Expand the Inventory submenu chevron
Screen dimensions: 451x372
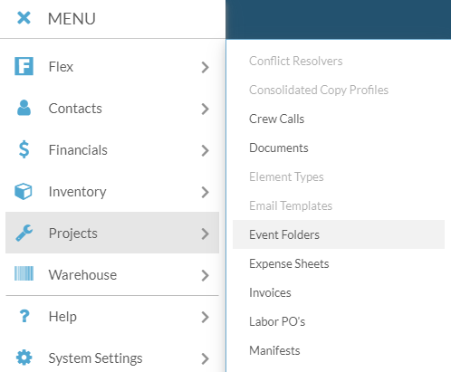click(x=205, y=192)
